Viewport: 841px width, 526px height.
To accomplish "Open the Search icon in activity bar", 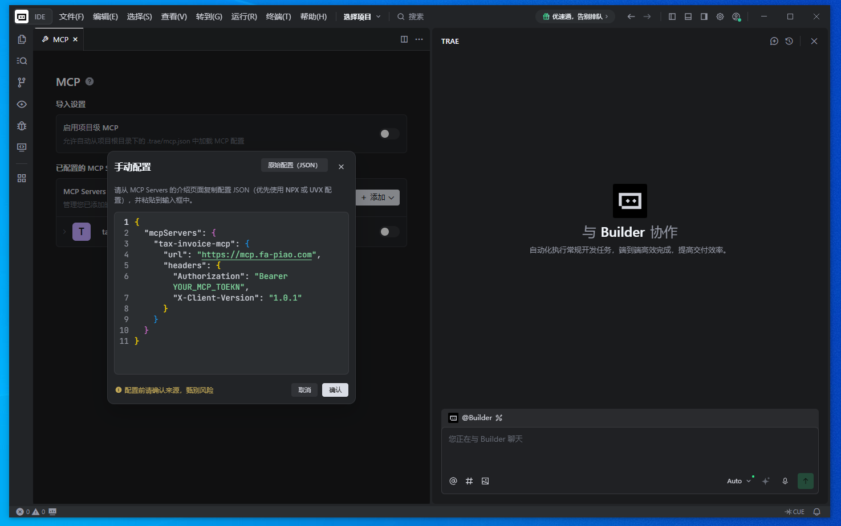I will pyautogui.click(x=22, y=61).
